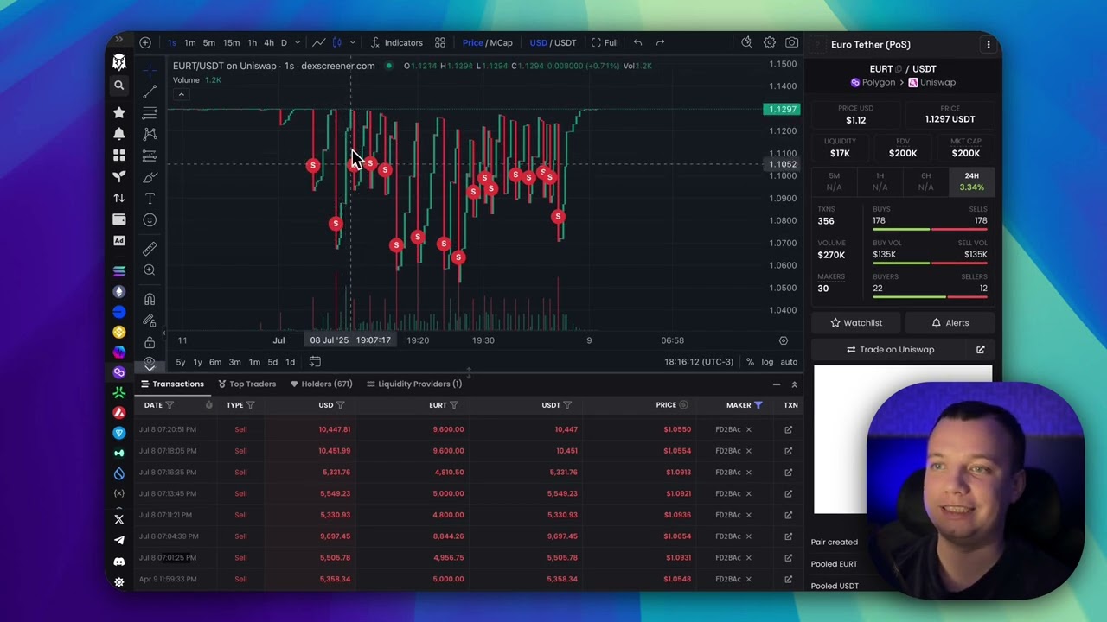Image resolution: width=1107 pixels, height=622 pixels.
Task: Toggle auto scale on the chart
Action: 789,362
